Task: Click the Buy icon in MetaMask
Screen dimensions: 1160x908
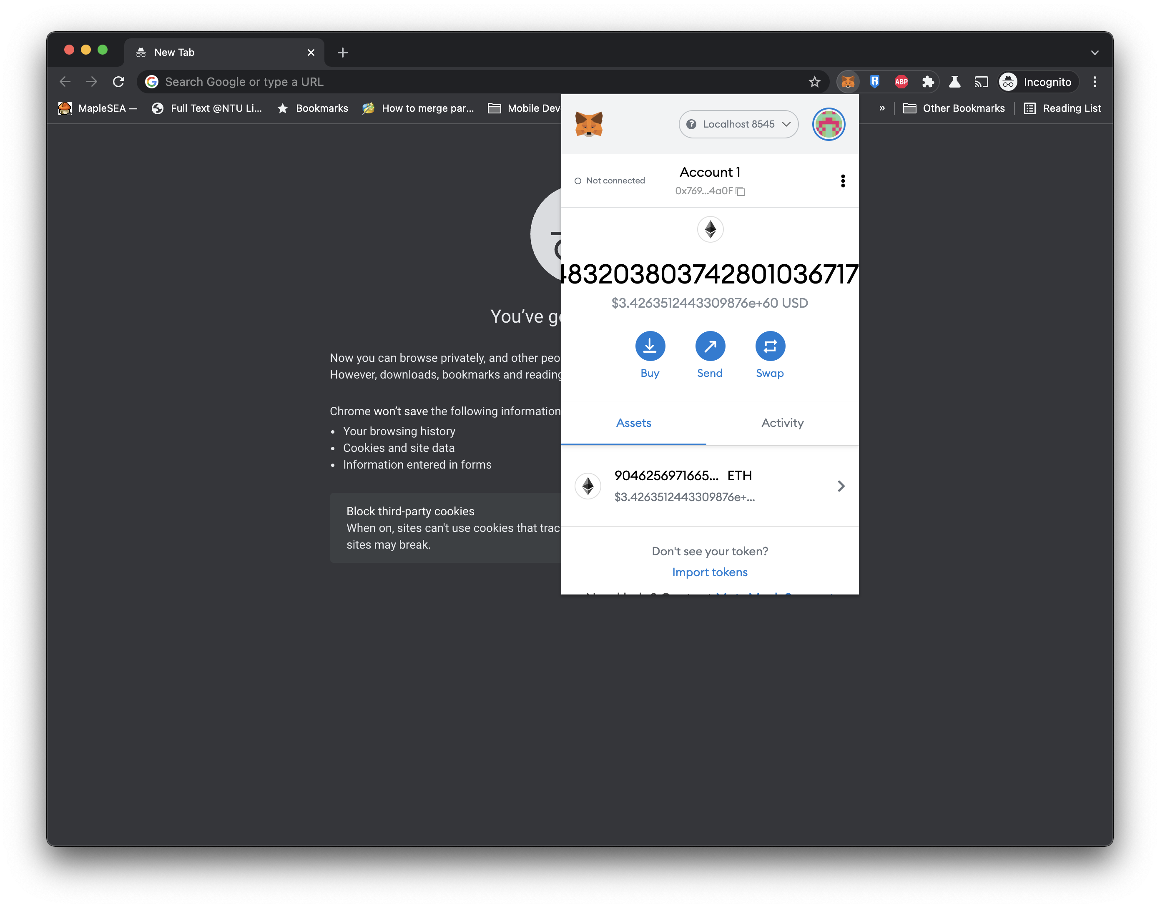Action: coord(650,346)
